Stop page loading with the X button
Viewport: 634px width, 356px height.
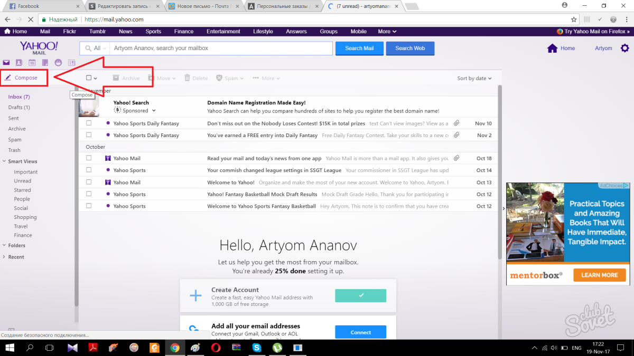point(31,20)
